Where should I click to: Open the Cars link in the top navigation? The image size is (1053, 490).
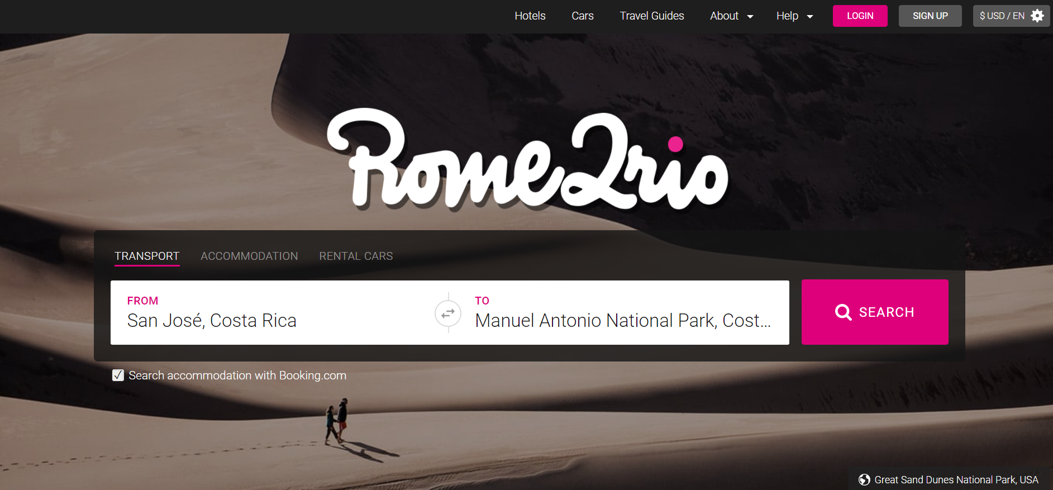[583, 16]
